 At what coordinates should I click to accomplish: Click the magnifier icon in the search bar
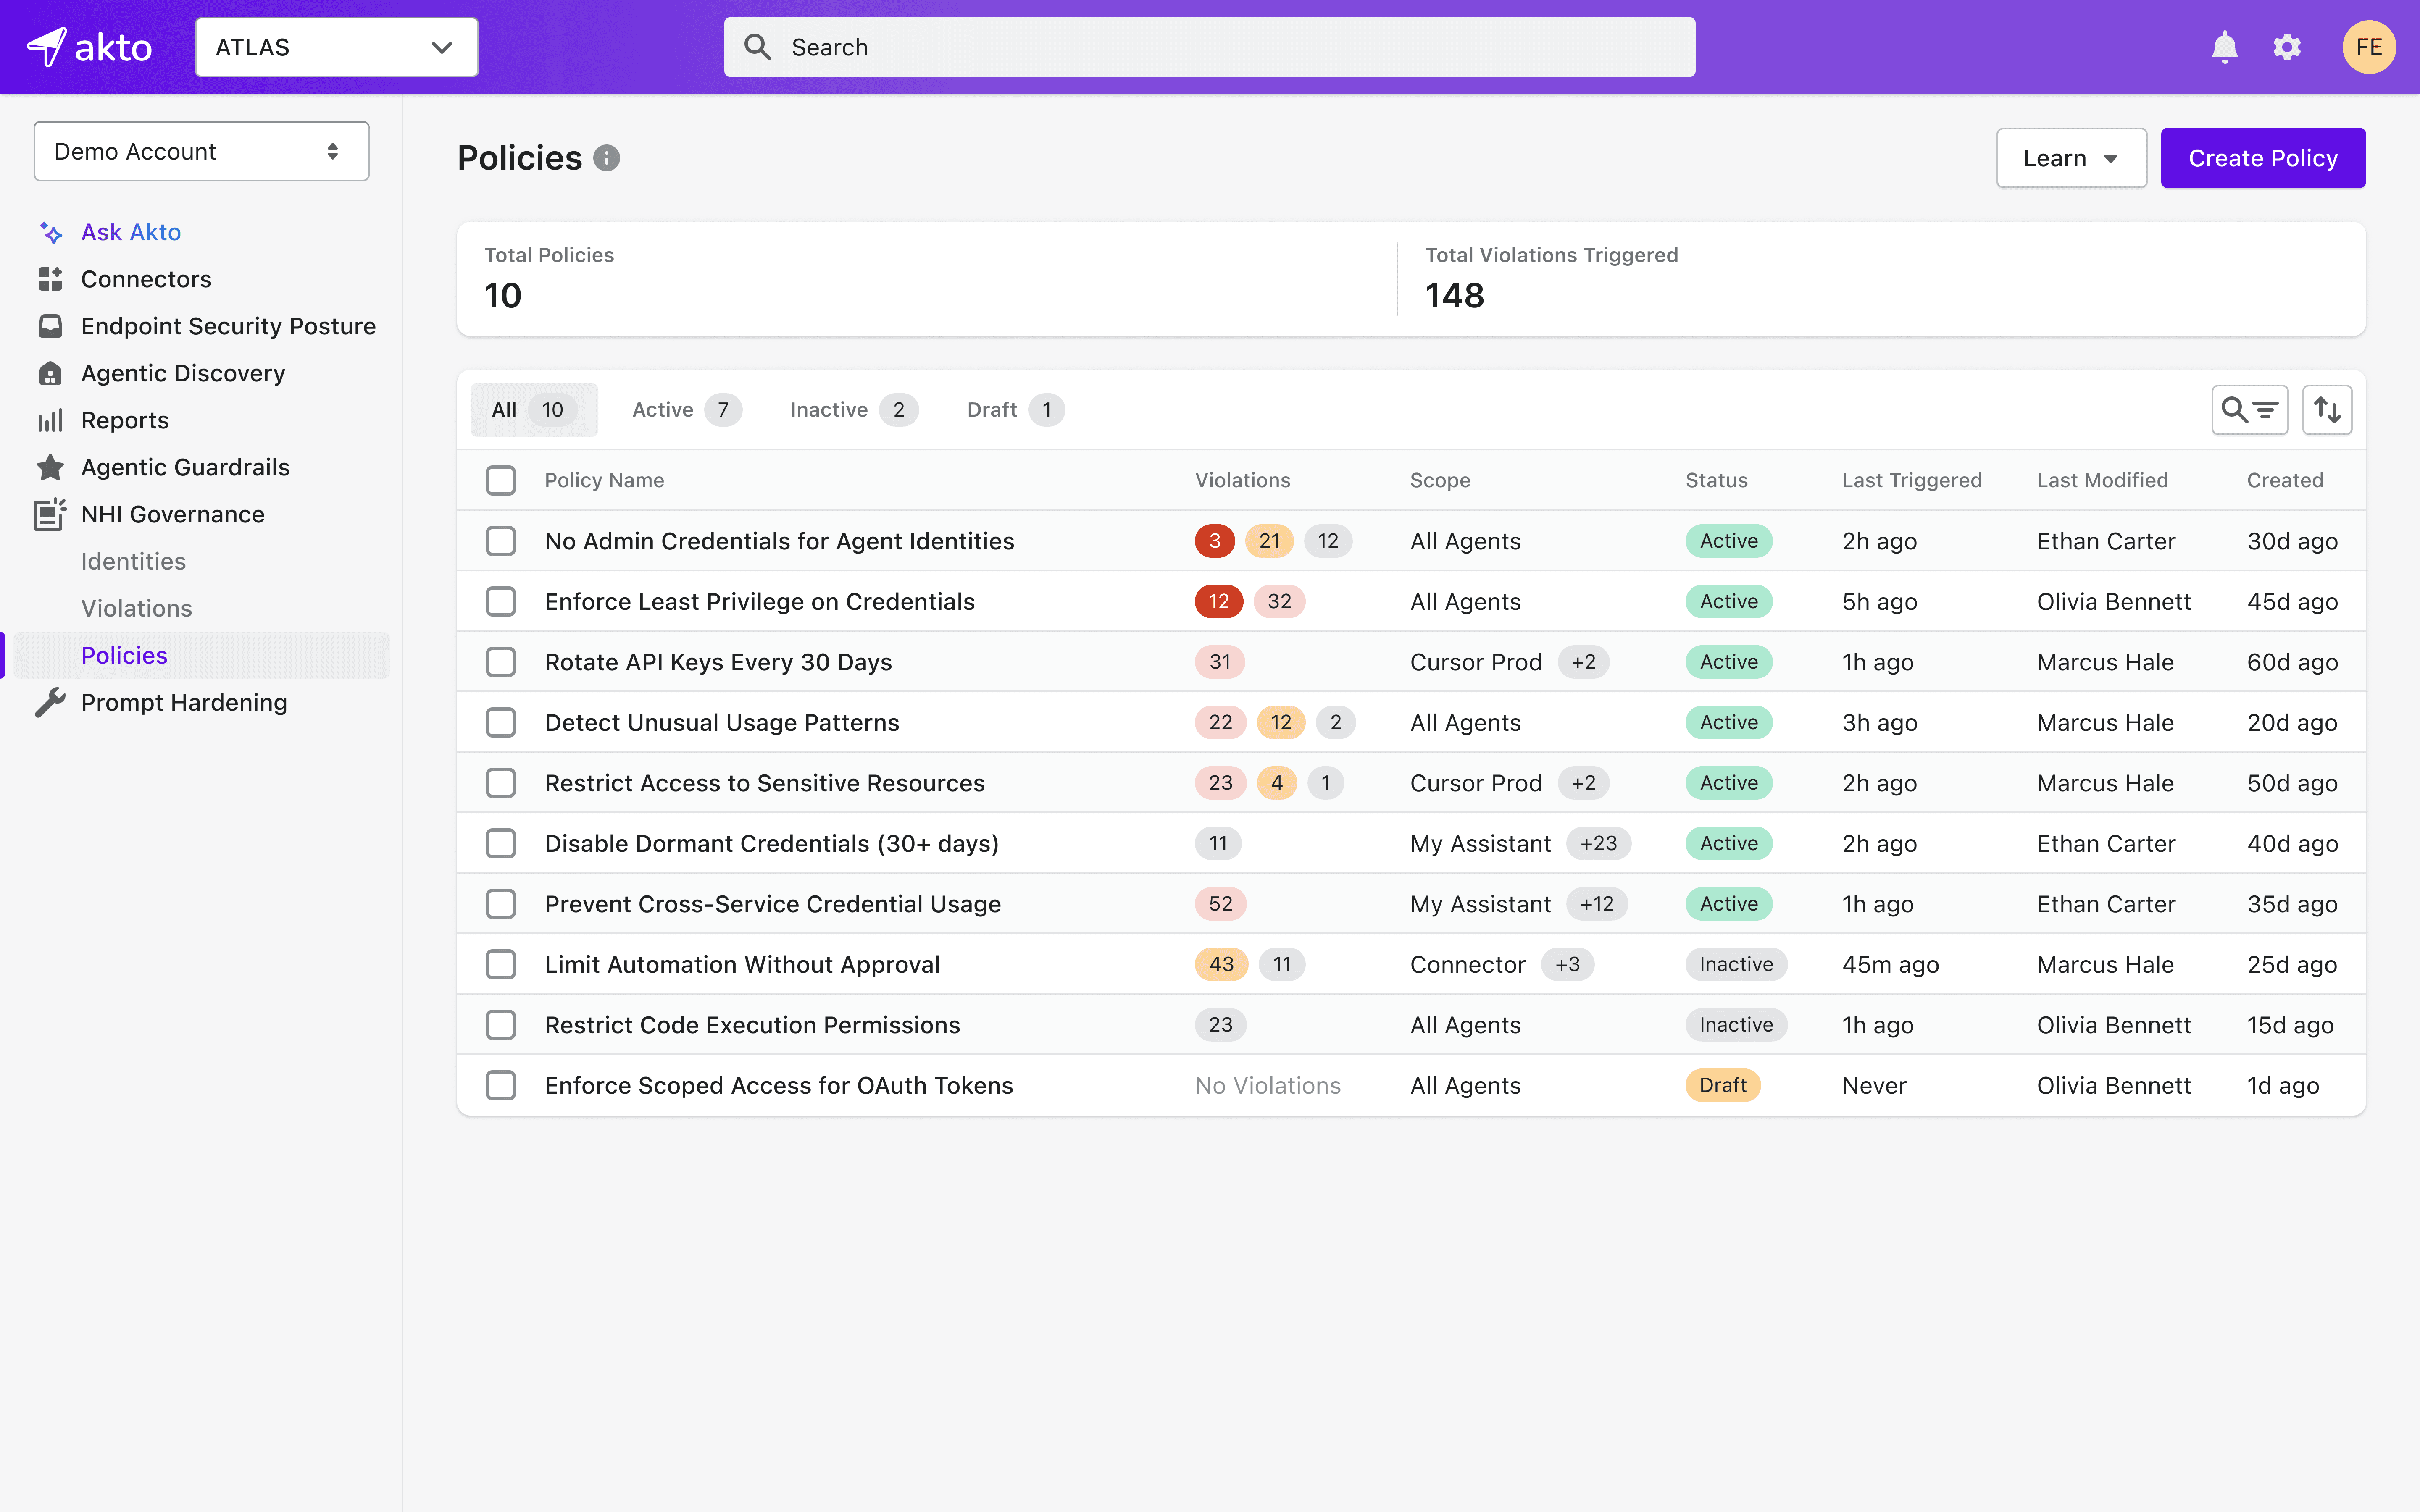pos(758,47)
